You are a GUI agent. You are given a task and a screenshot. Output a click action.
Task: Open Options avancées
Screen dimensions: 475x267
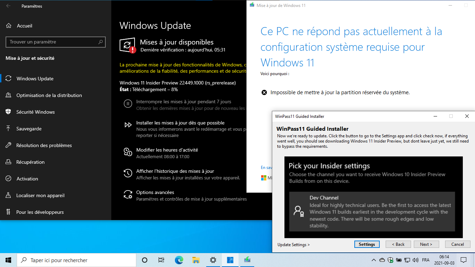click(x=155, y=193)
